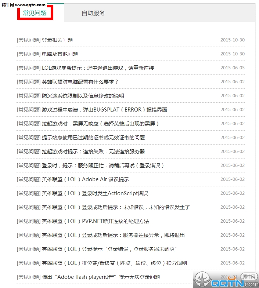Click the 2015-10-30 date beside 电脑及其他问题

[x=233, y=54]
